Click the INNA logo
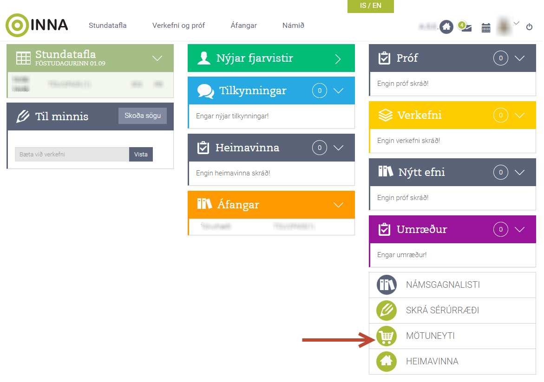This screenshot has height=382, width=544. pos(37,26)
